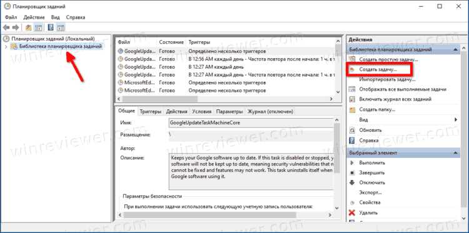The height and width of the screenshot is (233, 469).
Task: Click the Back arrow toolbar icon
Action: [x=6, y=27]
